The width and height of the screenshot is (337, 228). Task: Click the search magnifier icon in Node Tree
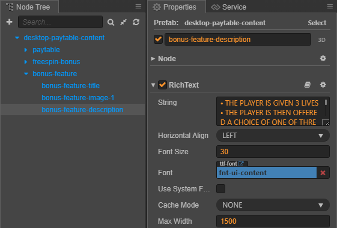(111, 22)
